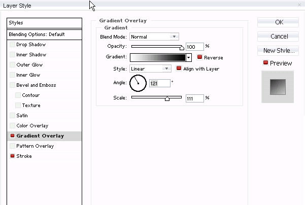Click the Angle value field showing 121
The height and width of the screenshot is (205, 305).
[160, 83]
